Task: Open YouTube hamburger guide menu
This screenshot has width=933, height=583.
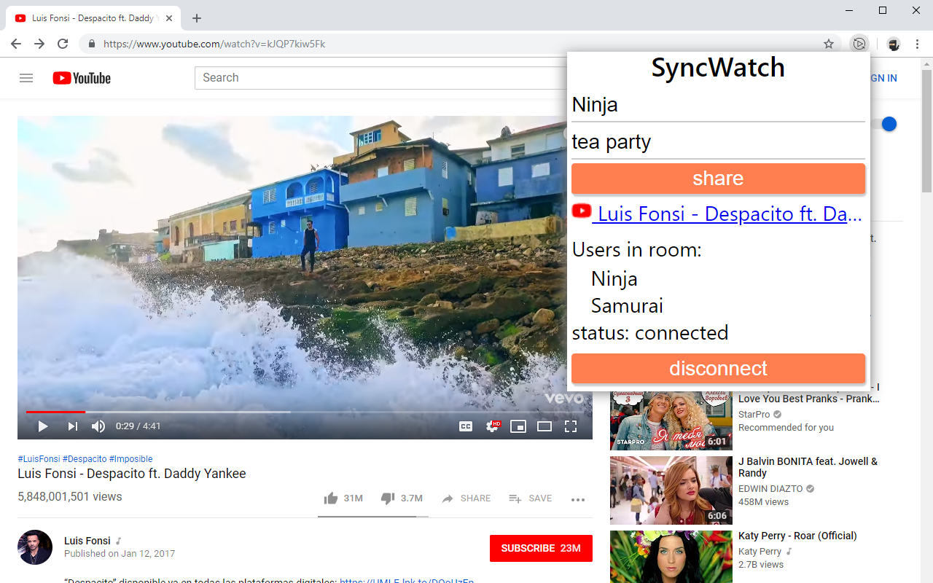Action: click(26, 78)
